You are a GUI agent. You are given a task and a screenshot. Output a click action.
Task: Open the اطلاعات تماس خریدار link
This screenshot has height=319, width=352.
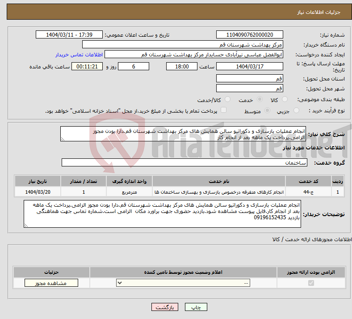click(79, 55)
